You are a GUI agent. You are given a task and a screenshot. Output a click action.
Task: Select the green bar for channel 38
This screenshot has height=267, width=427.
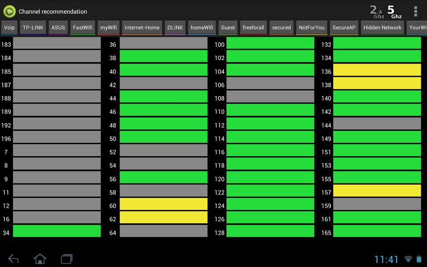click(164, 57)
